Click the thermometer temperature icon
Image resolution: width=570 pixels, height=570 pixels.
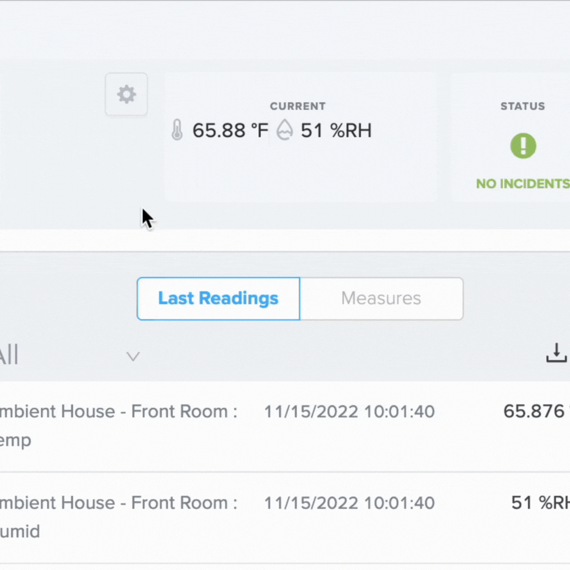[177, 130]
